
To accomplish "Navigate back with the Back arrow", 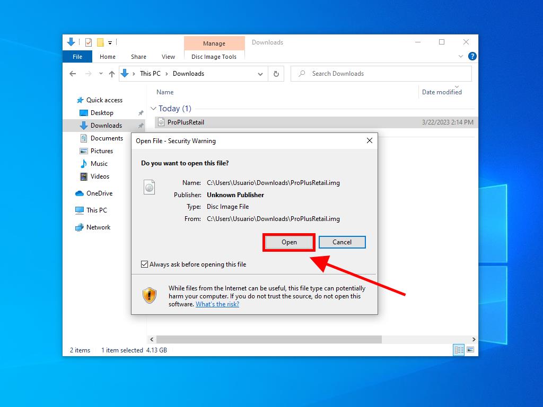I will [73, 74].
